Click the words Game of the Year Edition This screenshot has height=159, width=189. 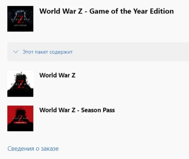coord(132,11)
